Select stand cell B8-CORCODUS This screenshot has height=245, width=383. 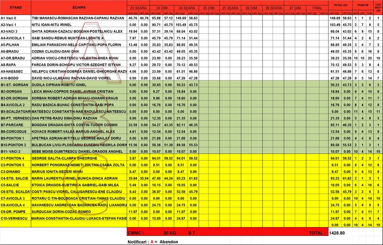16,131
